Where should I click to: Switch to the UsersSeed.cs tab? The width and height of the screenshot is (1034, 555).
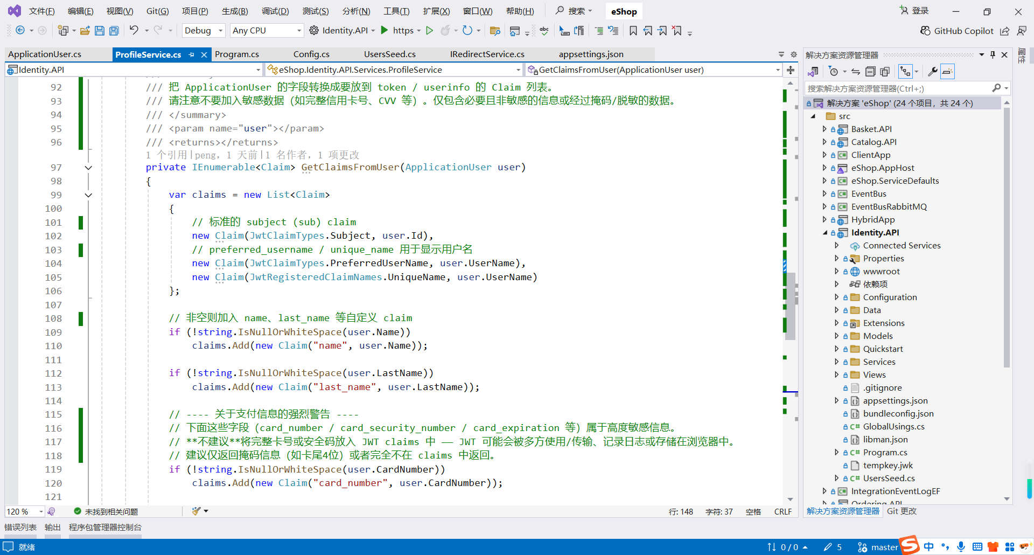[x=389, y=54]
